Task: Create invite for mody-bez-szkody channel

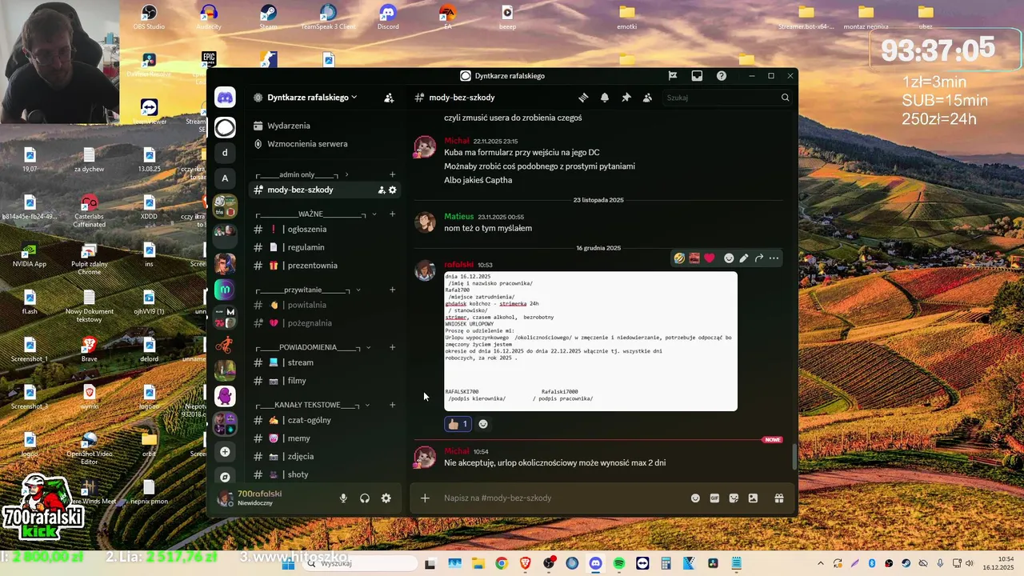Action: point(382,190)
